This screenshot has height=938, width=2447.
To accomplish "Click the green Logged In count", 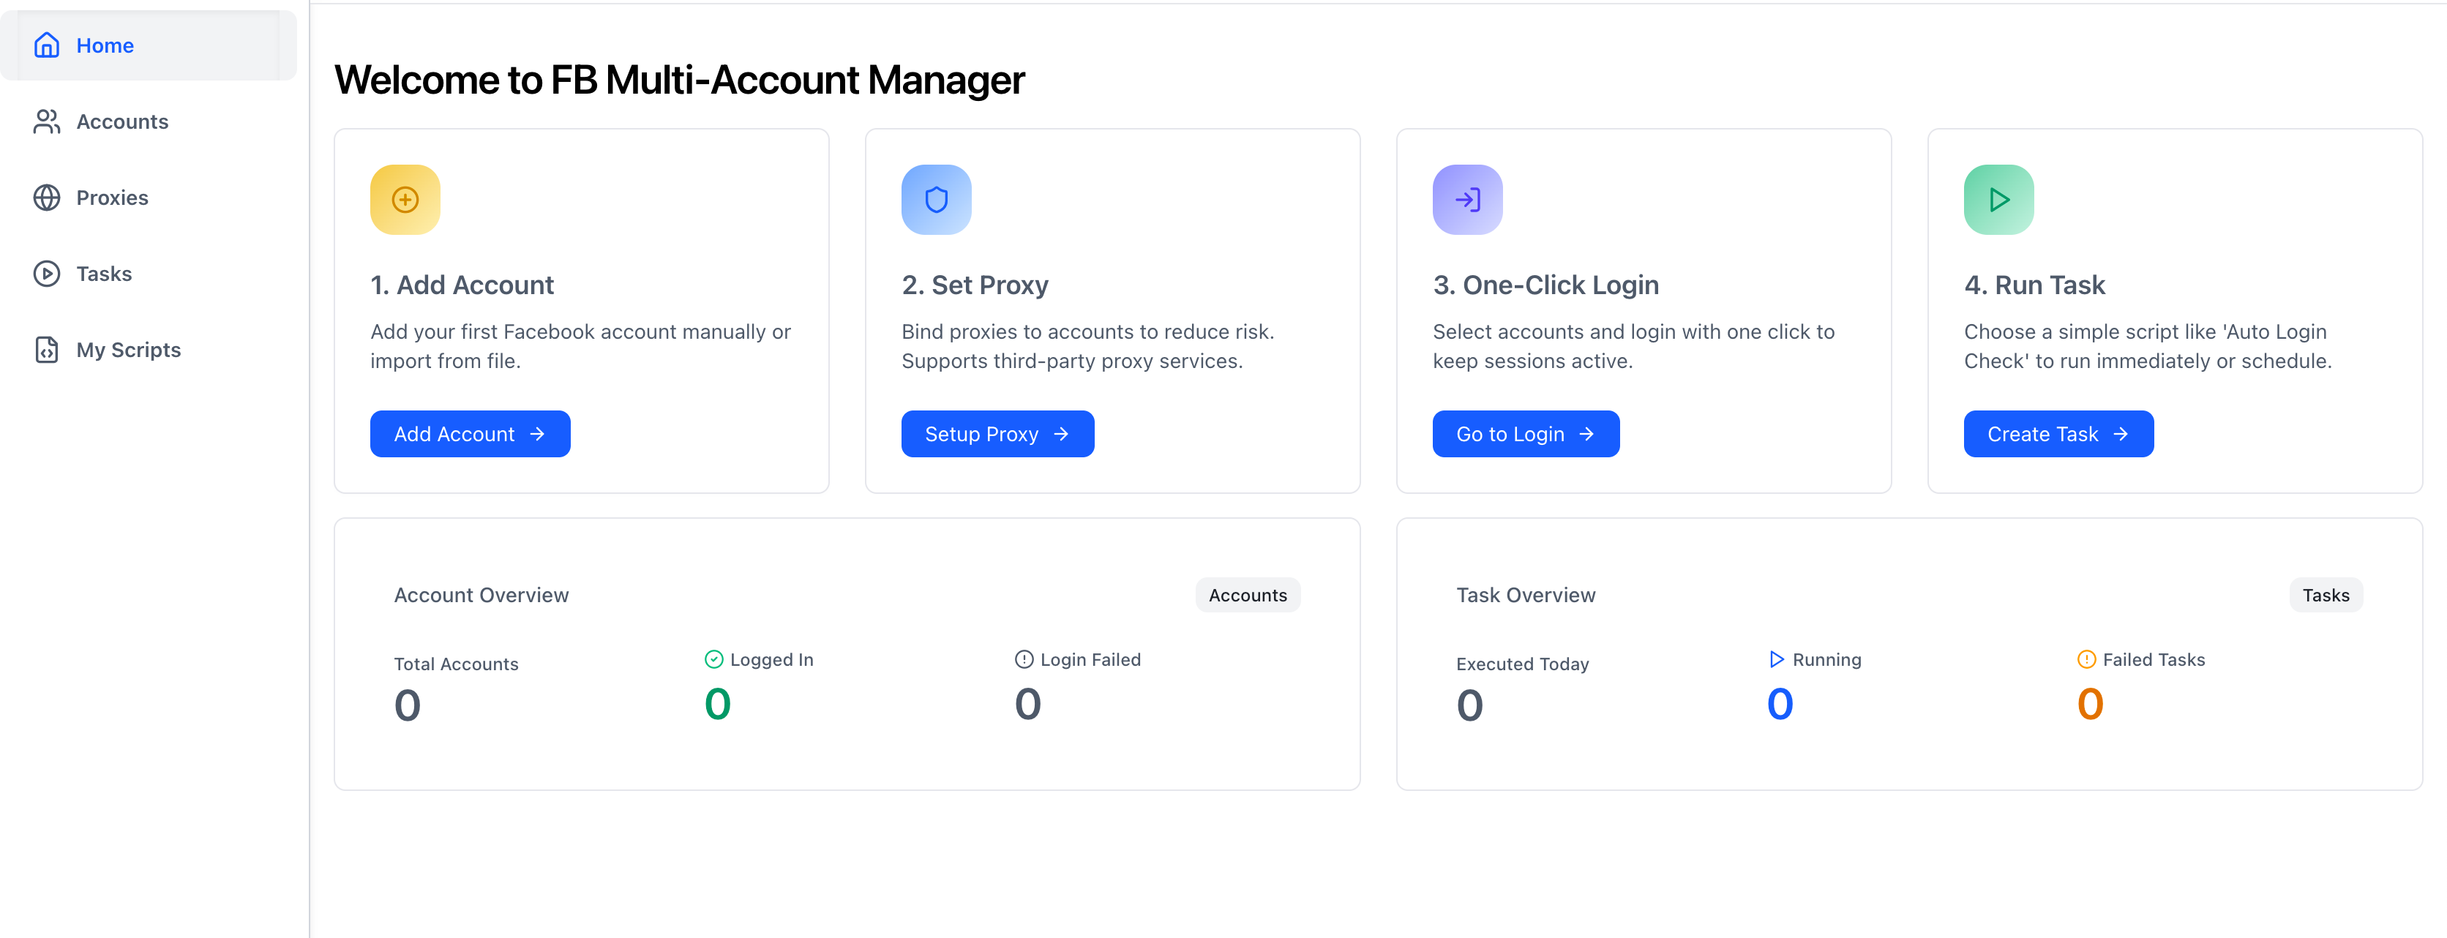I will tap(717, 704).
